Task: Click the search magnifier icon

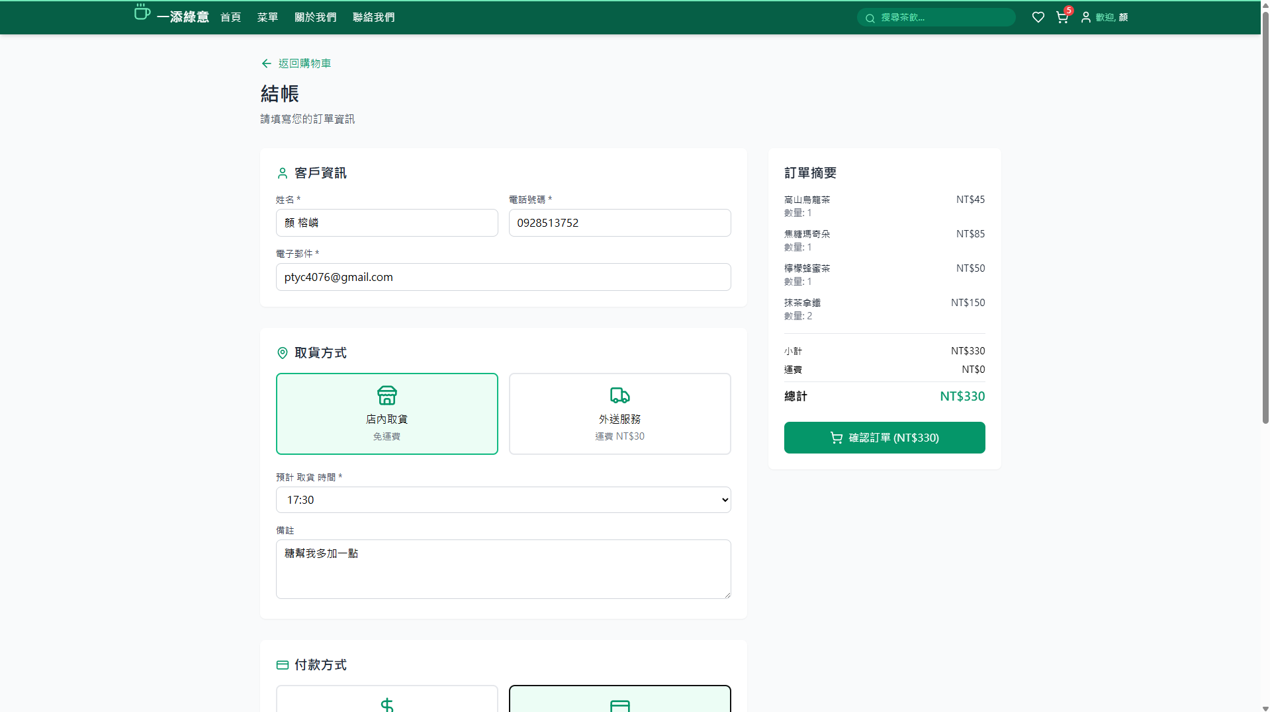Action: point(870,18)
